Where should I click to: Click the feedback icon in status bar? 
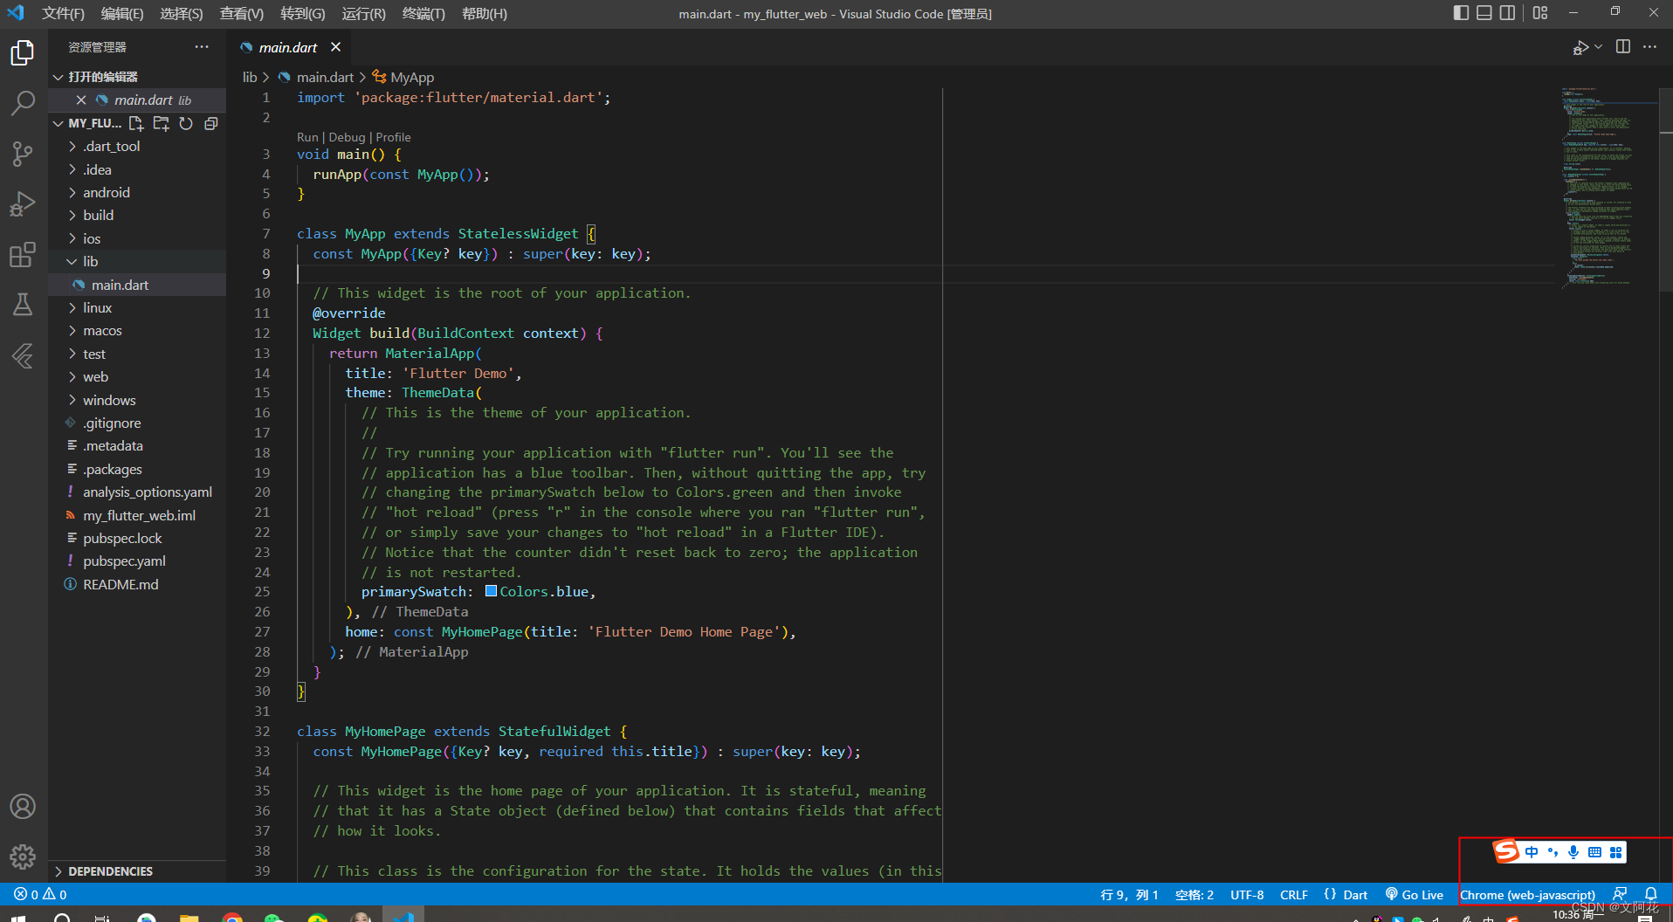(x=1621, y=894)
